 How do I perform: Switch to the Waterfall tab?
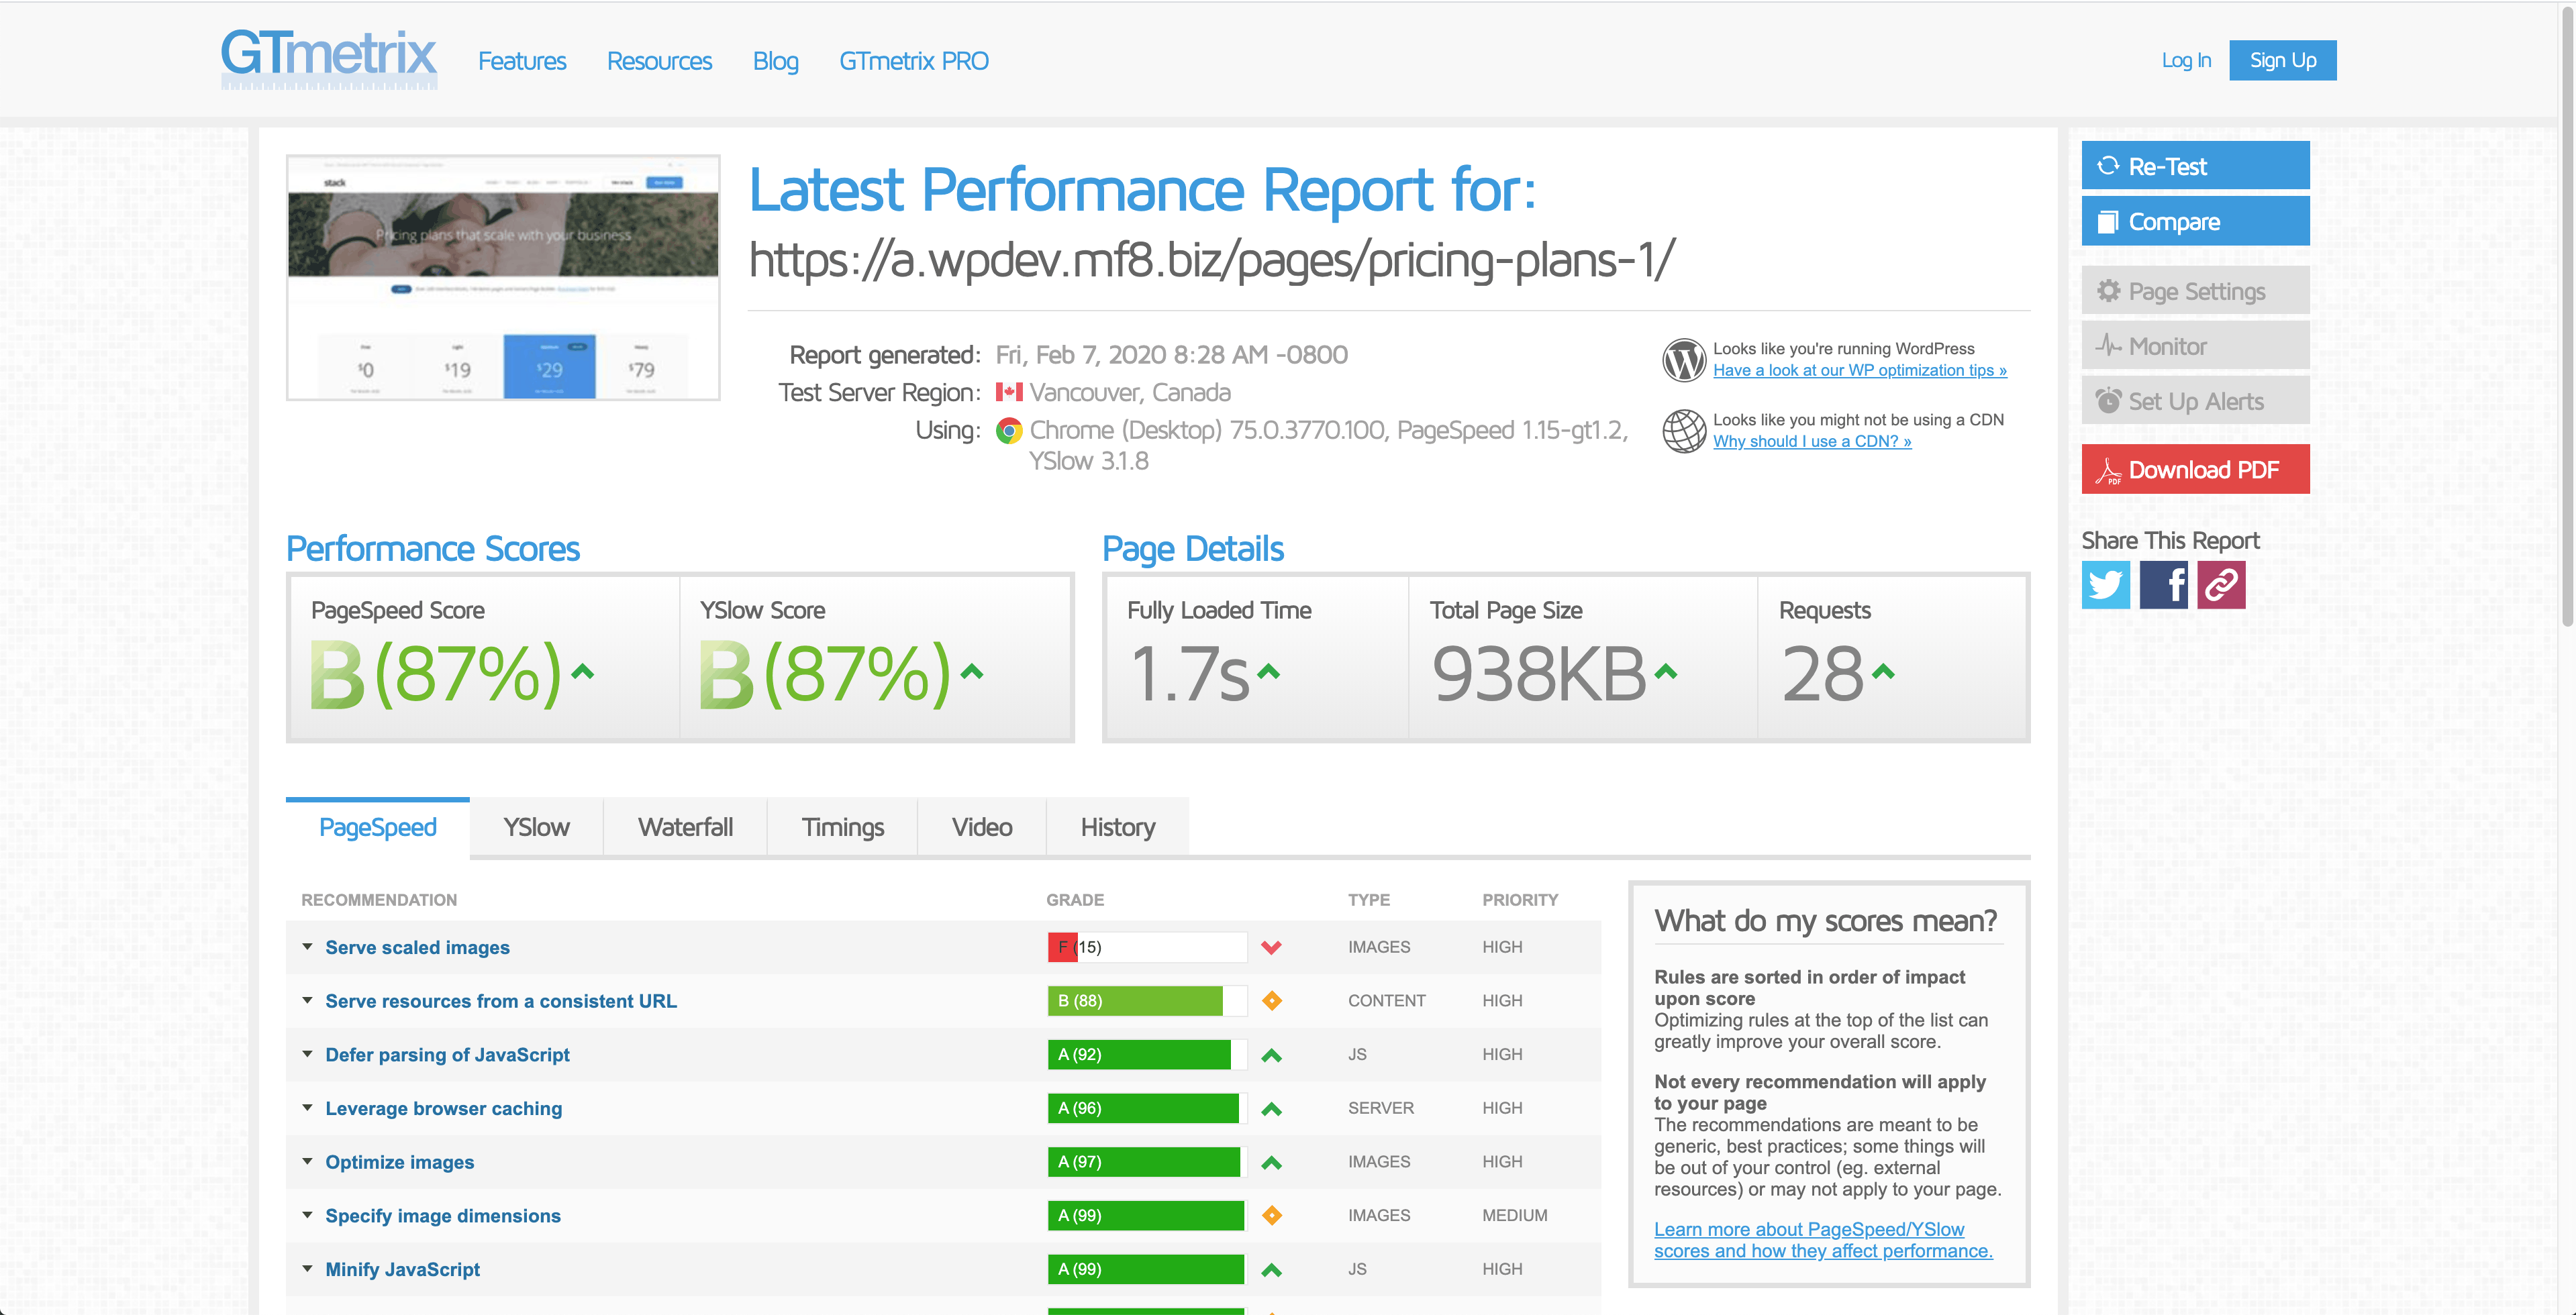tap(685, 827)
